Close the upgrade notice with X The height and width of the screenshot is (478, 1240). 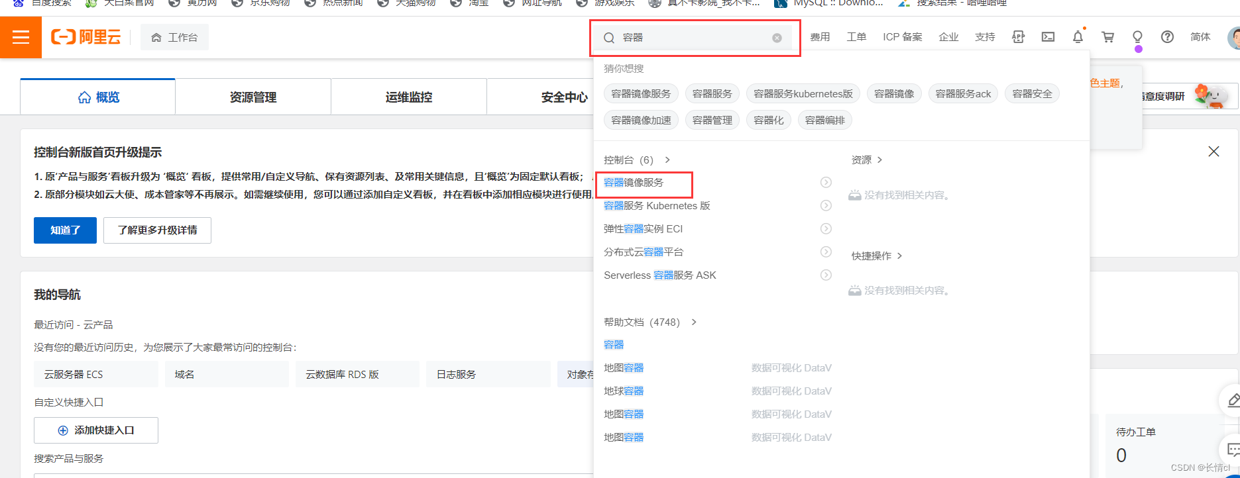1213,152
